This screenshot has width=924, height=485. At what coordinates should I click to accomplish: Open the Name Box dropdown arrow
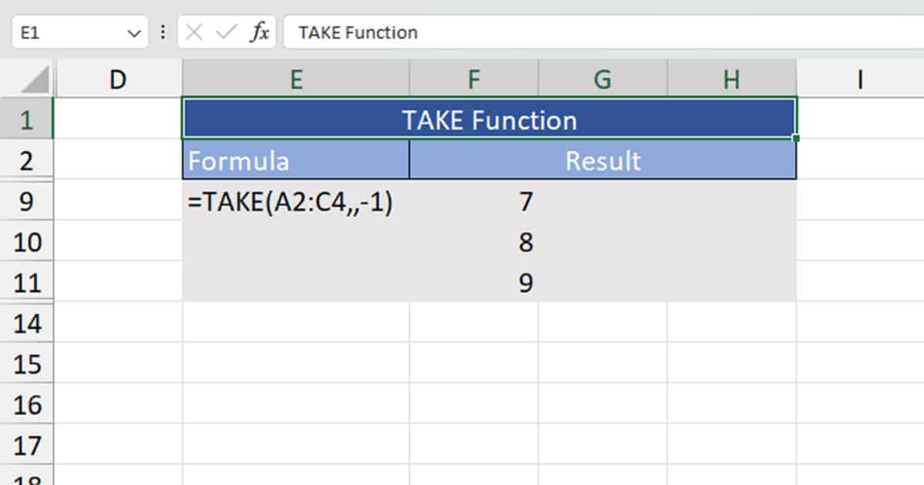click(x=133, y=32)
